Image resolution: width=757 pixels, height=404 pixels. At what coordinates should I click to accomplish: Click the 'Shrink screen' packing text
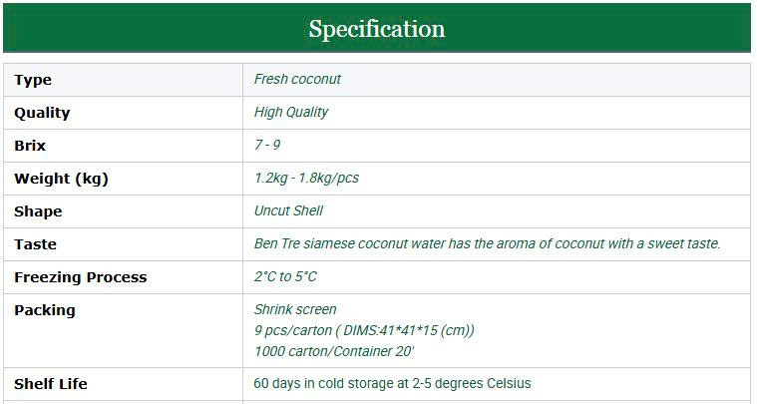coord(295,309)
